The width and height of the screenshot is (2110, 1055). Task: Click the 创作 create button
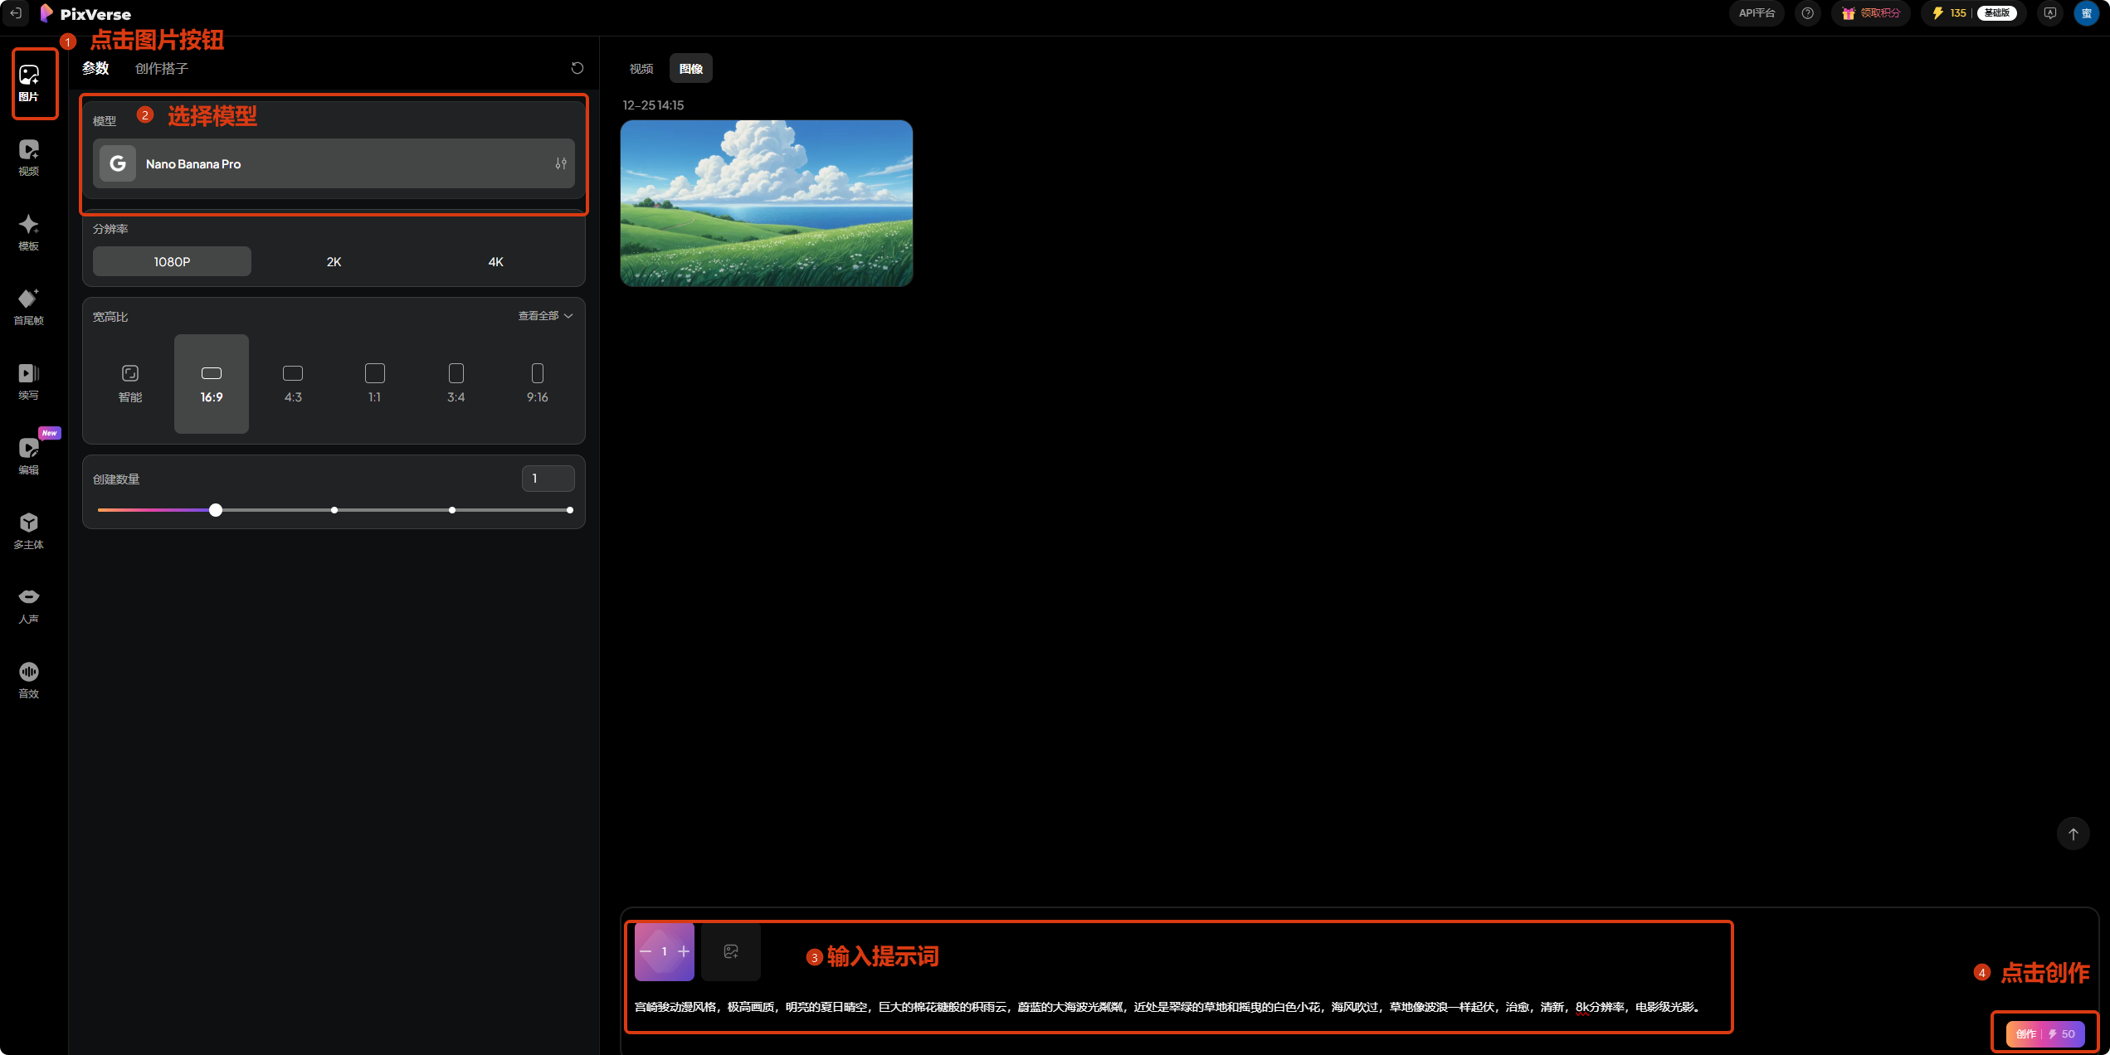(x=2044, y=1033)
